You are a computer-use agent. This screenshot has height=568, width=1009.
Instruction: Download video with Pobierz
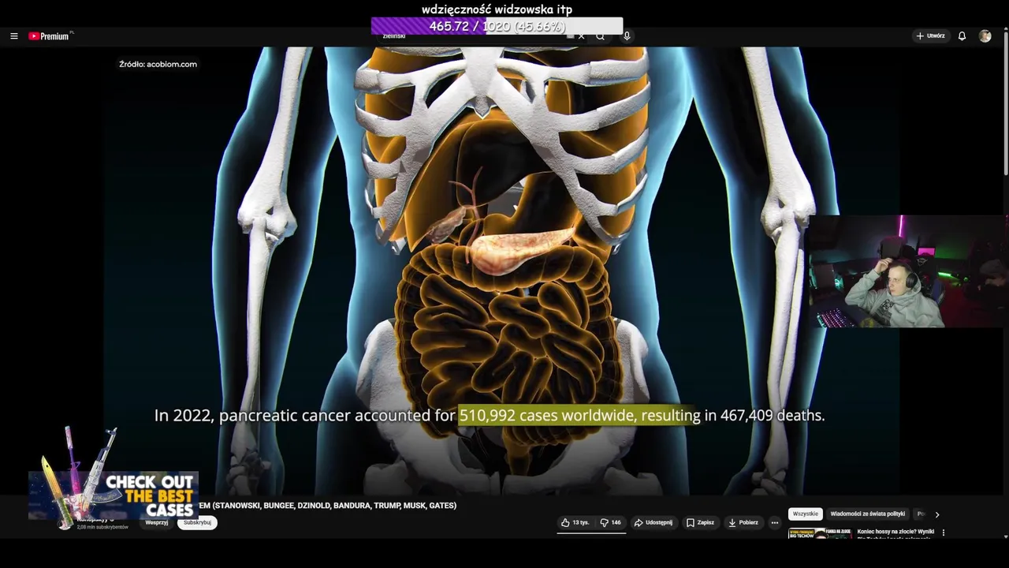tap(743, 522)
